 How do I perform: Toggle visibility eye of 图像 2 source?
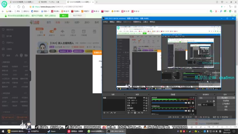coord(144,105)
